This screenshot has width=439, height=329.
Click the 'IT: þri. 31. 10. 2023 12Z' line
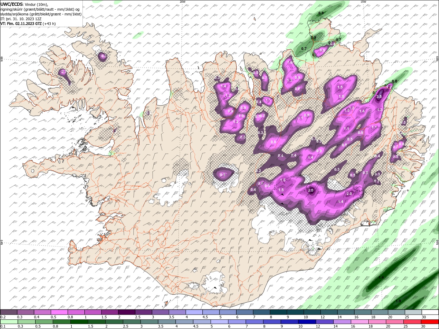pyautogui.click(x=21, y=19)
